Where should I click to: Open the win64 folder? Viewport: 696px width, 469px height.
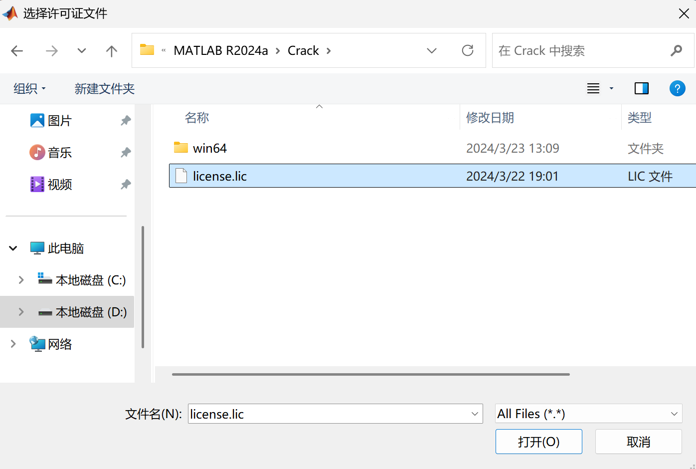[x=209, y=148]
